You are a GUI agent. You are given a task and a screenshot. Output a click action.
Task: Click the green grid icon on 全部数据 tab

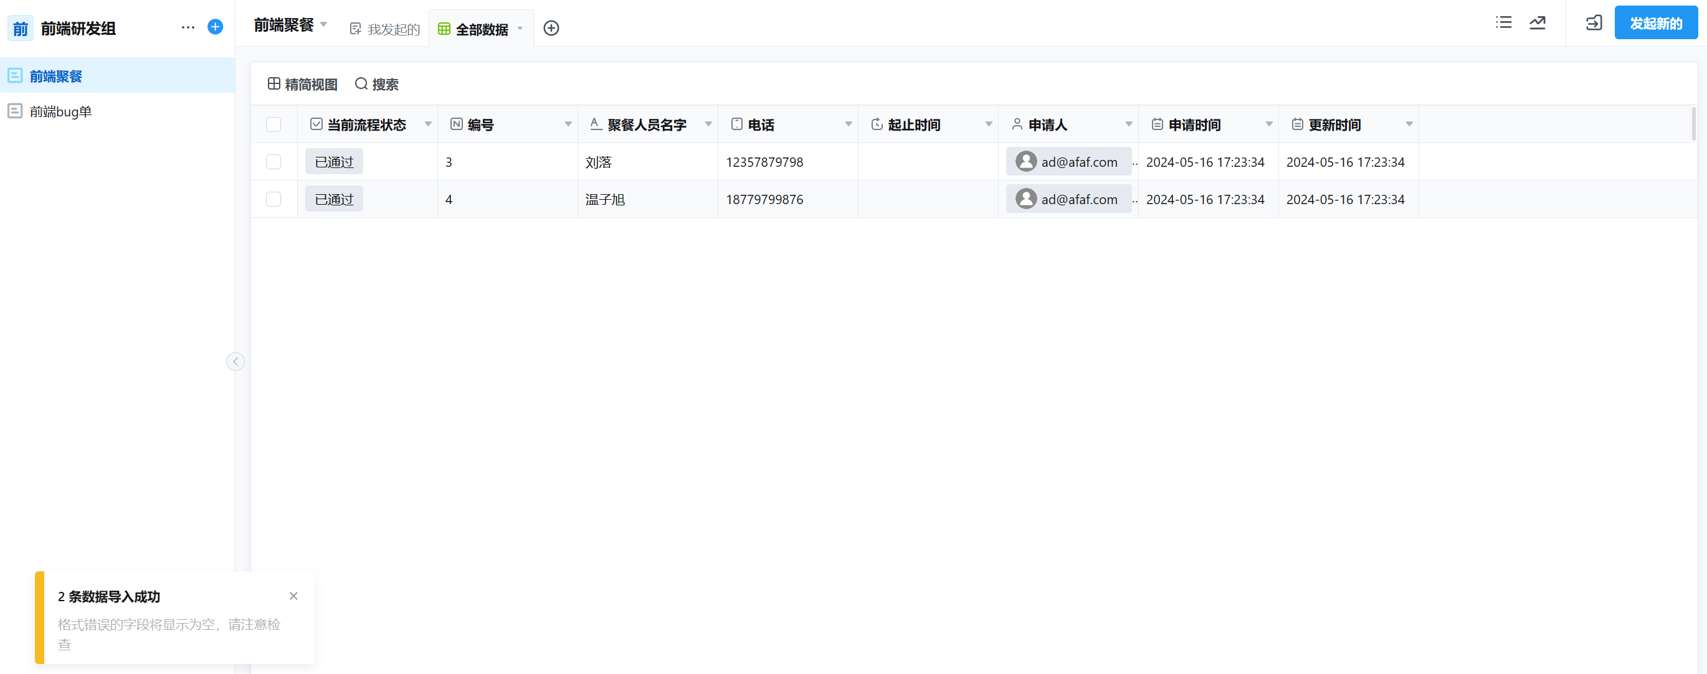(443, 28)
